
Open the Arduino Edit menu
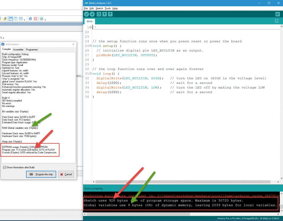pos(91,8)
